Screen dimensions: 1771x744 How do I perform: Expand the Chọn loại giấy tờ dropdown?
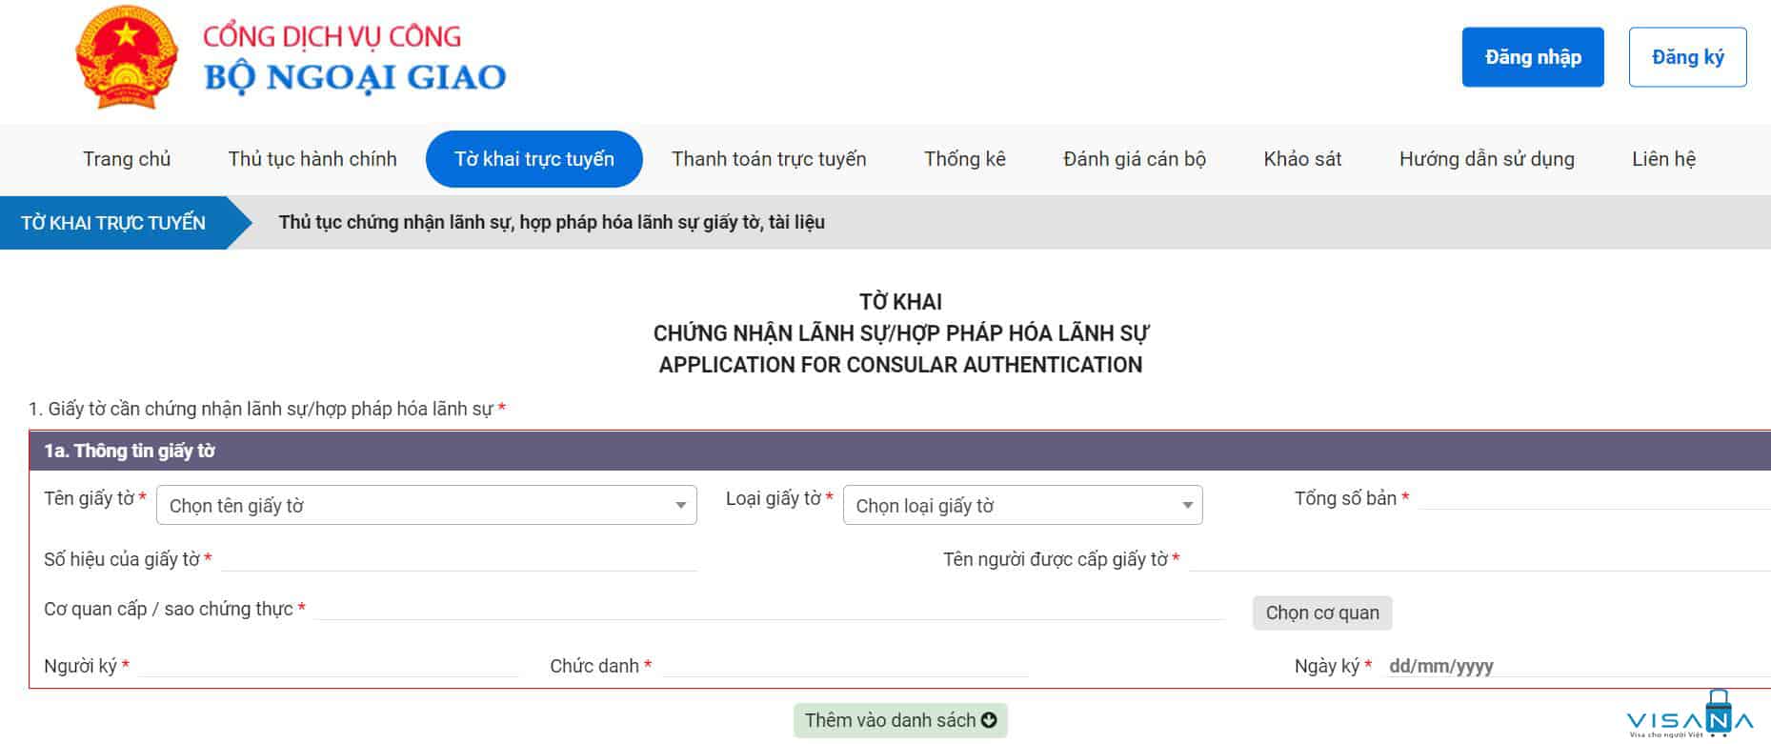coord(1023,506)
